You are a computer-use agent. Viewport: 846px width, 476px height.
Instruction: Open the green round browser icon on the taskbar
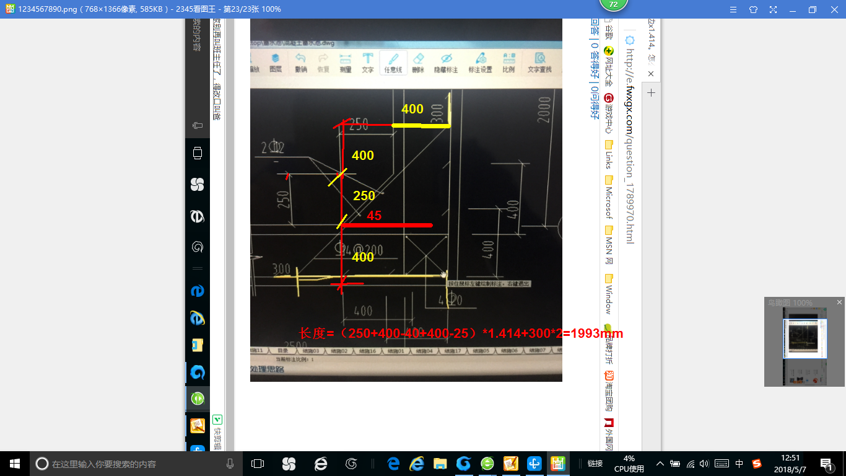point(487,463)
